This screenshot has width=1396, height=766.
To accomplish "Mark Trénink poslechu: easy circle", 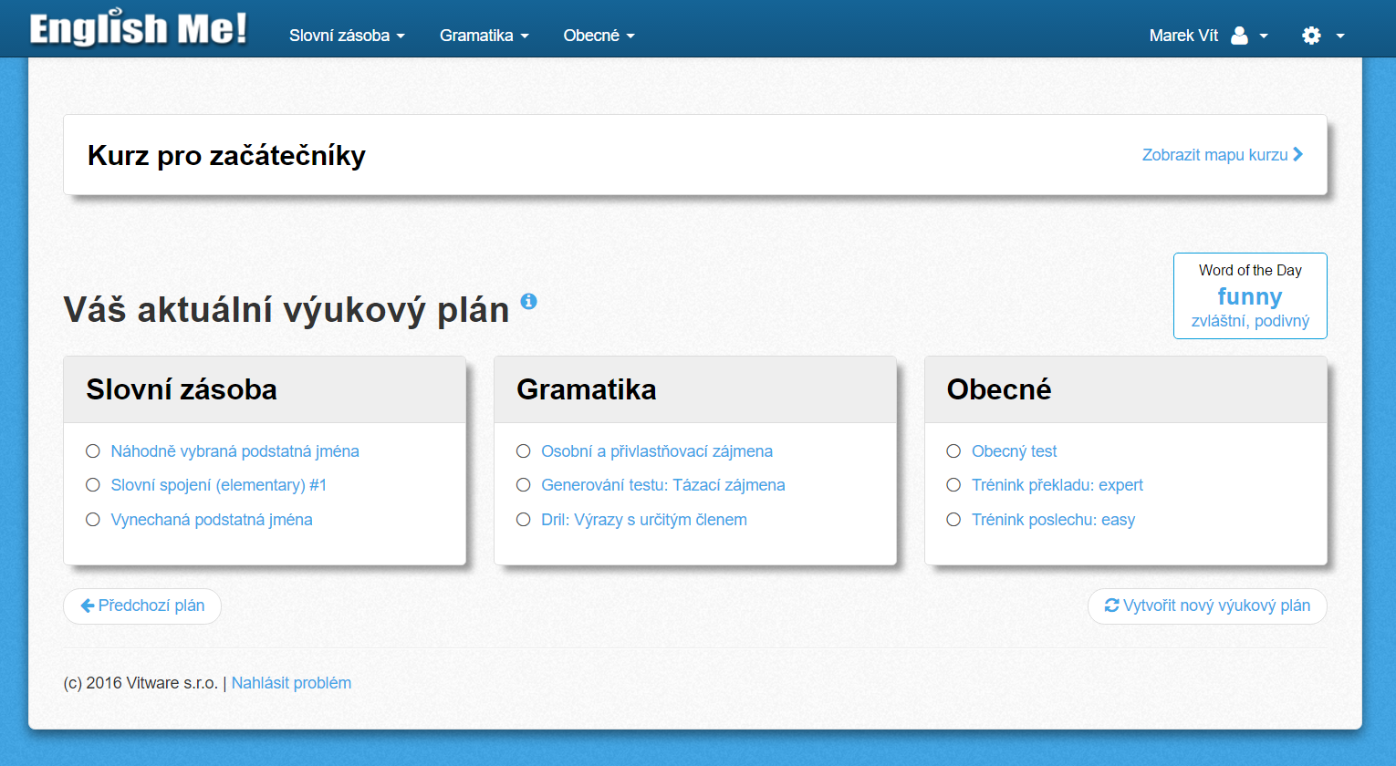I will click(x=953, y=520).
